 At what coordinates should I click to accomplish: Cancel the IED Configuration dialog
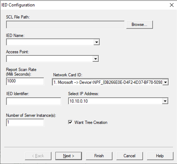coord(129,156)
